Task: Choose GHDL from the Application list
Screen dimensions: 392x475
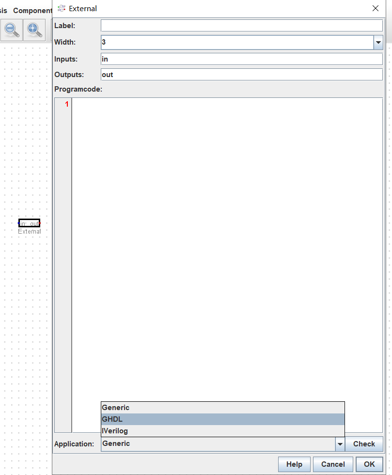Action: [x=223, y=419]
